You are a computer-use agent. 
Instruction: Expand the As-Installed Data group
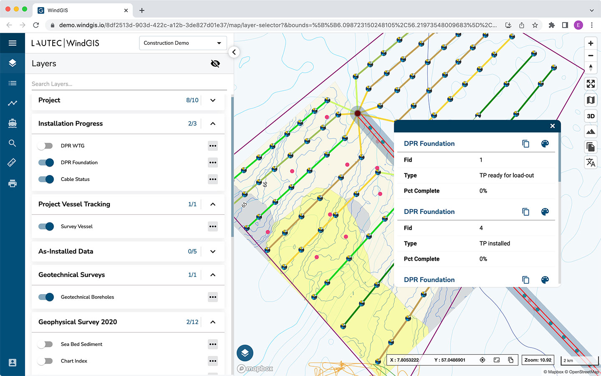click(213, 252)
